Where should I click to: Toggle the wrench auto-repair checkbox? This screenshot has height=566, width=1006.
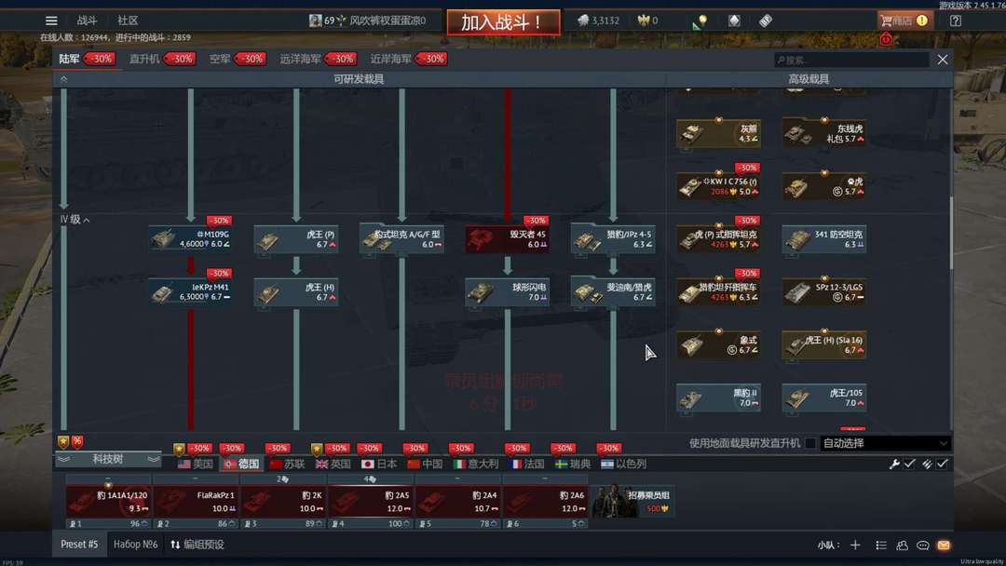click(909, 464)
